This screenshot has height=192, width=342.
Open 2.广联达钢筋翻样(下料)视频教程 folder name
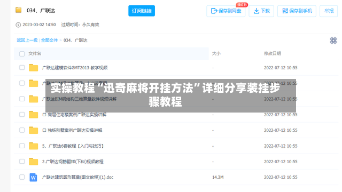73,162
